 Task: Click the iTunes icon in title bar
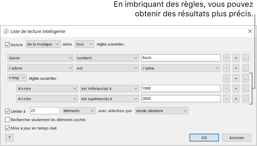(x=6, y=31)
